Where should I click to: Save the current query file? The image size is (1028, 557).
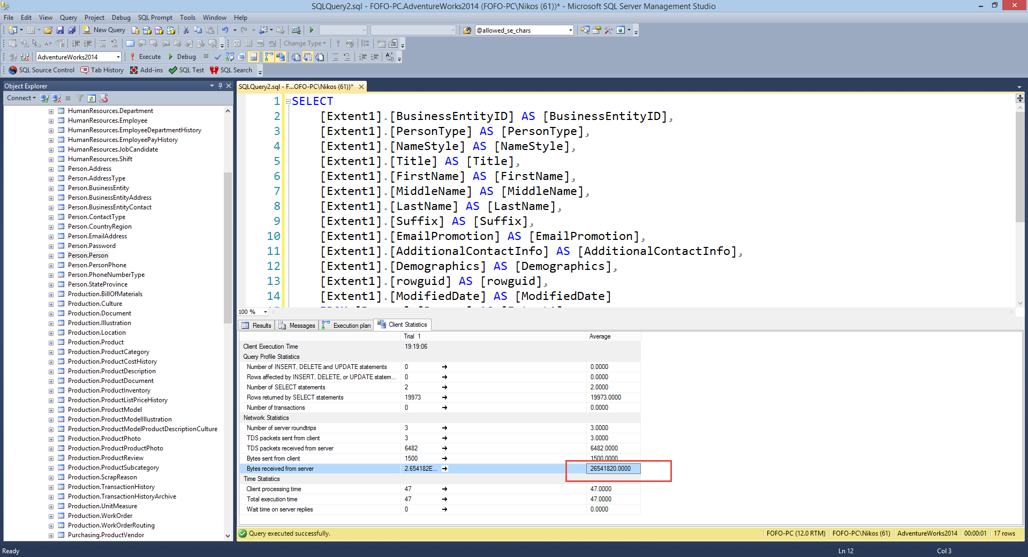pos(60,30)
